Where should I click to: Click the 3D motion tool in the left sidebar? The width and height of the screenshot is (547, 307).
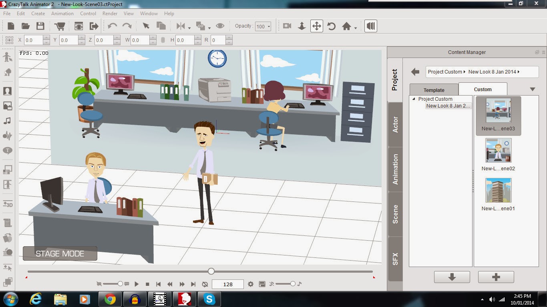click(x=8, y=204)
